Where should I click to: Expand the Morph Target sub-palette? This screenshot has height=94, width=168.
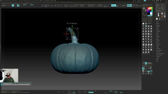[x=158, y=44]
